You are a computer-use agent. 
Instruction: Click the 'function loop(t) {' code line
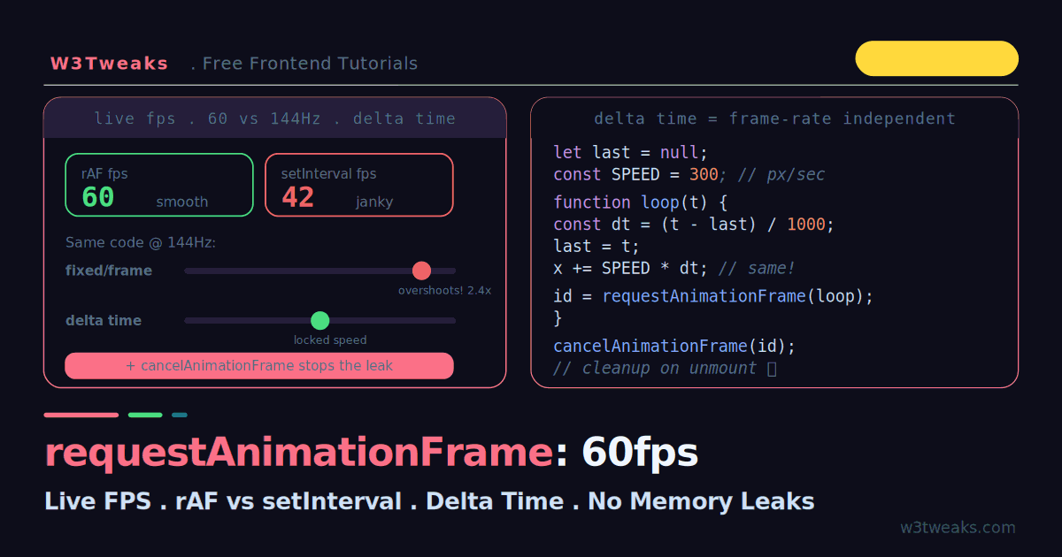[641, 202]
